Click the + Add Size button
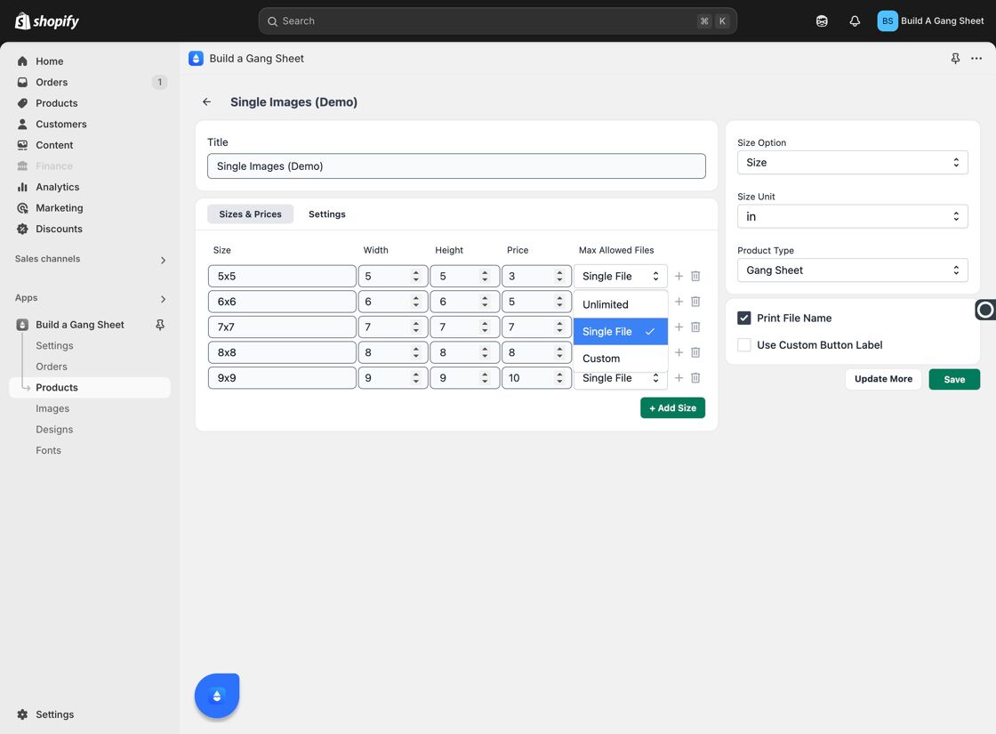The image size is (996, 734). [x=672, y=408]
